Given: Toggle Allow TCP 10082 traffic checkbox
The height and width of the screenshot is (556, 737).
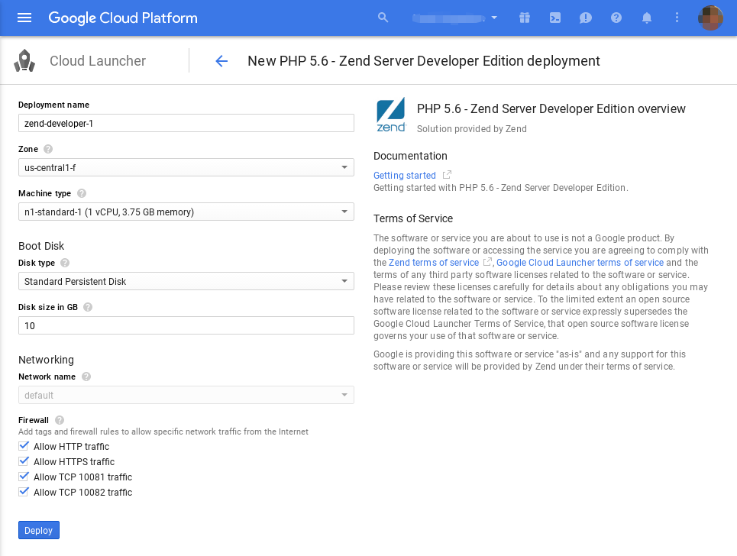Looking at the screenshot, I should [24, 492].
